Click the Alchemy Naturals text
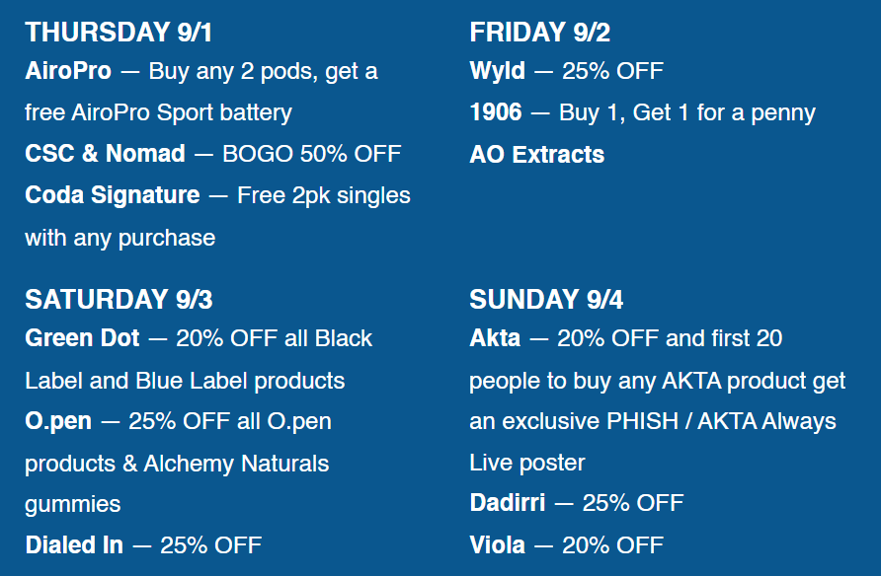 coord(236,464)
